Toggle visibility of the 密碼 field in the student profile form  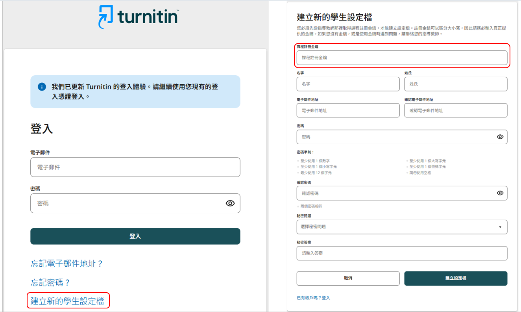pos(500,137)
